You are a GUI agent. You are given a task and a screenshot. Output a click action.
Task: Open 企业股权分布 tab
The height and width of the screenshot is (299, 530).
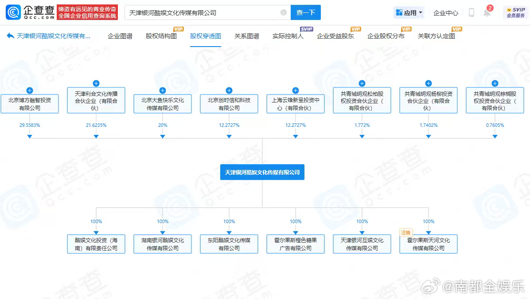[x=386, y=36]
